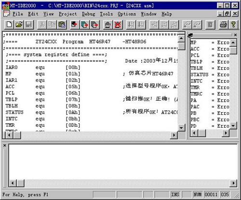Cut selection with the scissors icon
Viewport: 241px width, 200px height.
42,25
